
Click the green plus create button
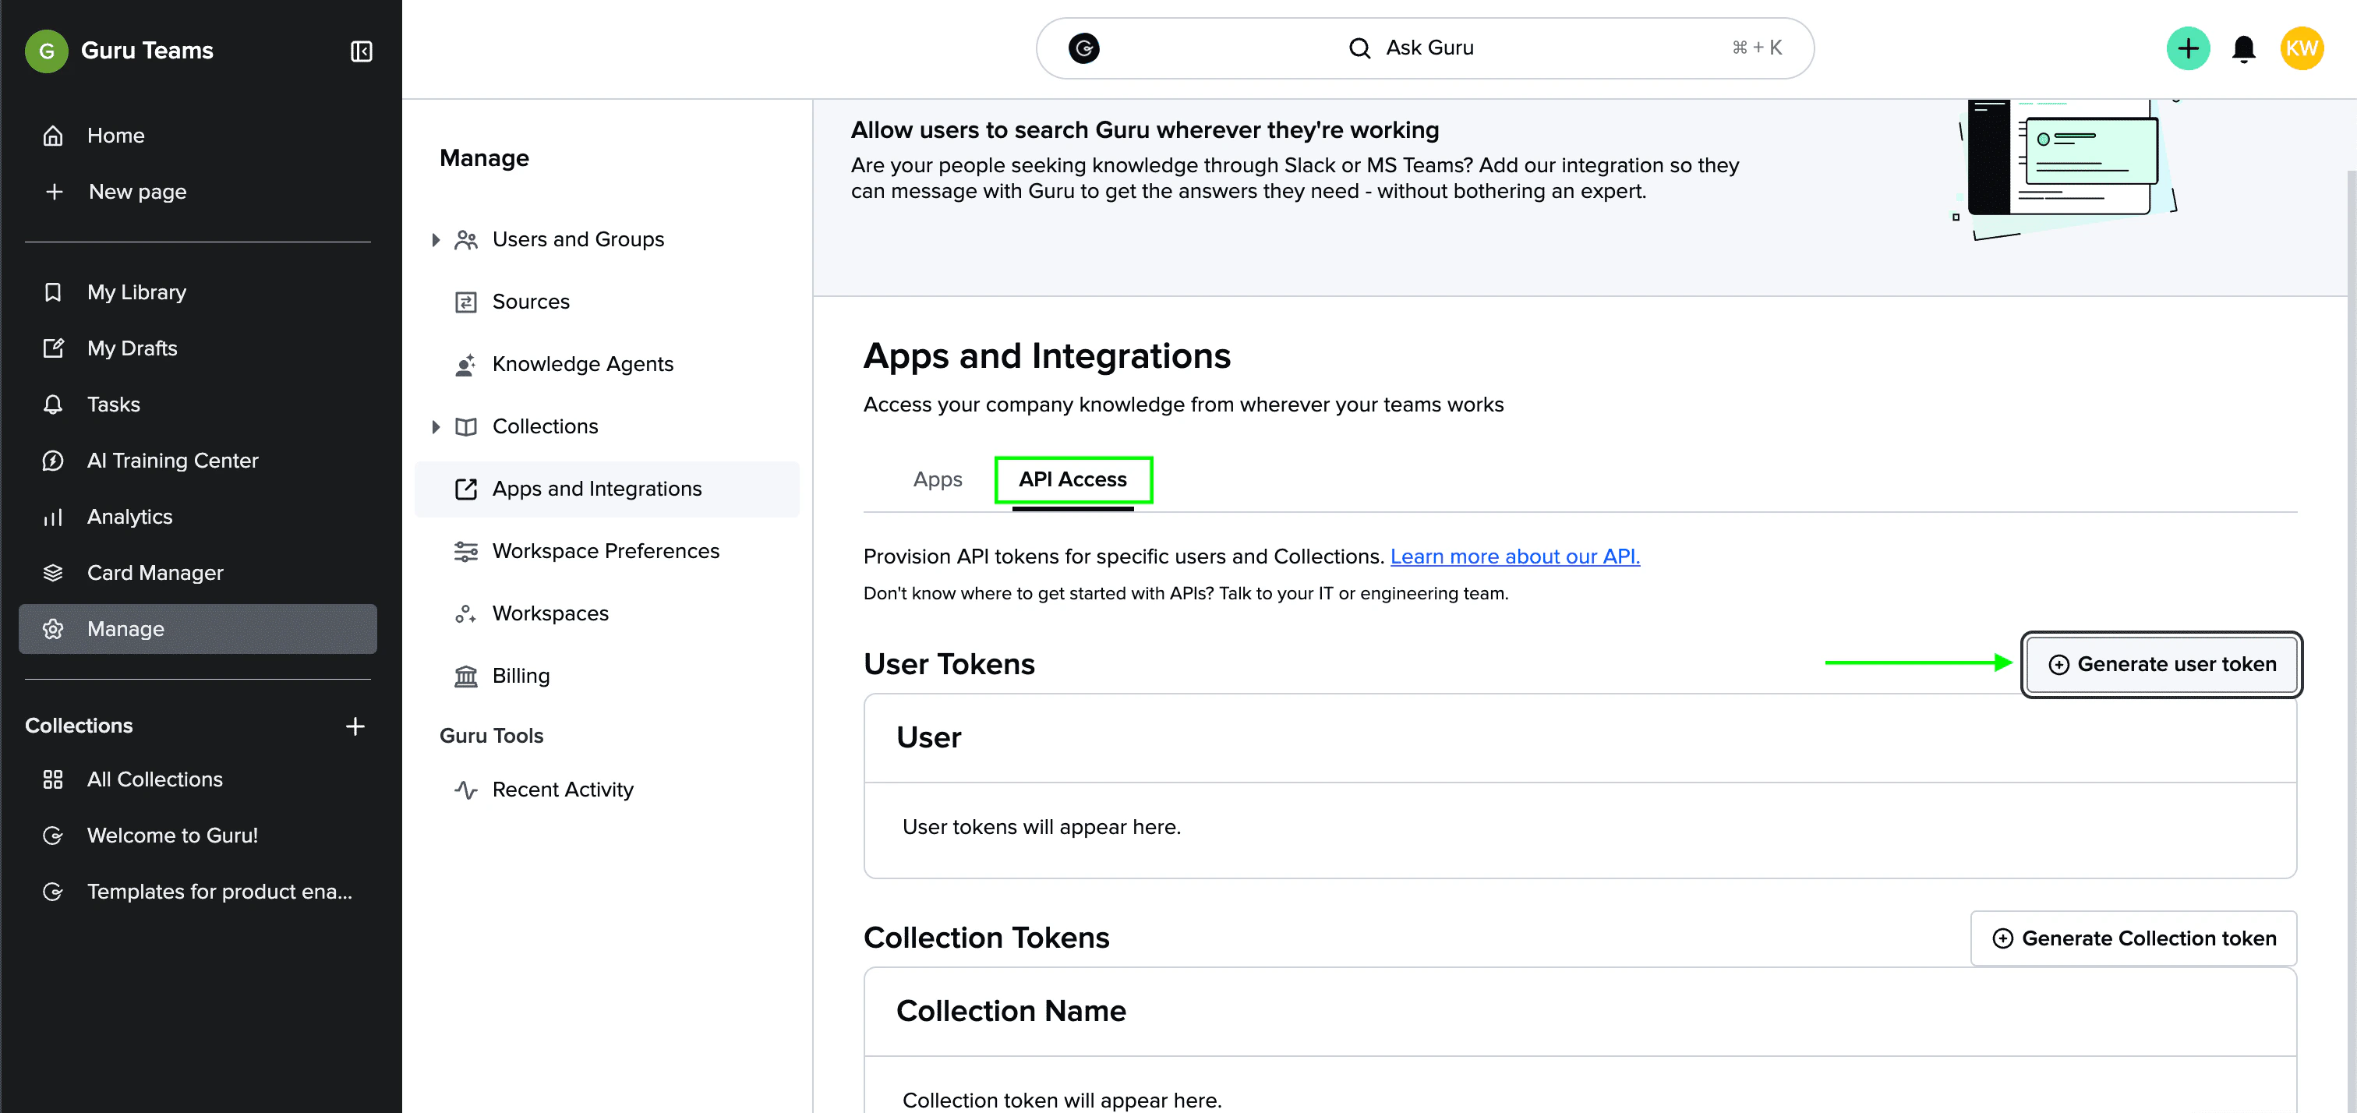(x=2188, y=48)
